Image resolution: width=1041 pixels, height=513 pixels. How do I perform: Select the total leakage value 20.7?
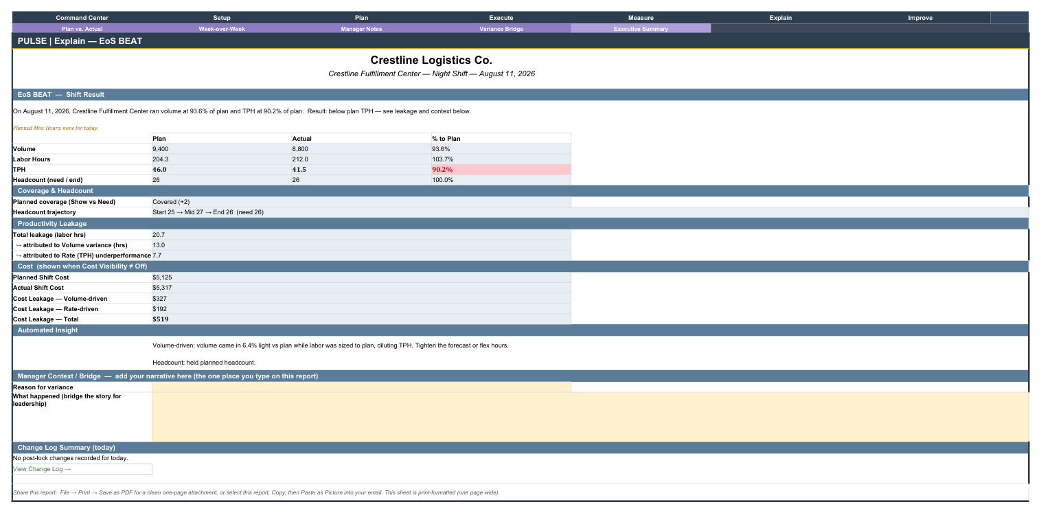(x=361, y=235)
